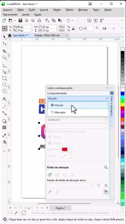
Task: Expand the Comportamento dropdown arrow
Action: [107, 99]
